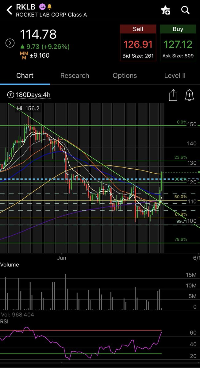200x368 pixels.
Task: Create a price alert bell-plus icon
Action: [190, 95]
